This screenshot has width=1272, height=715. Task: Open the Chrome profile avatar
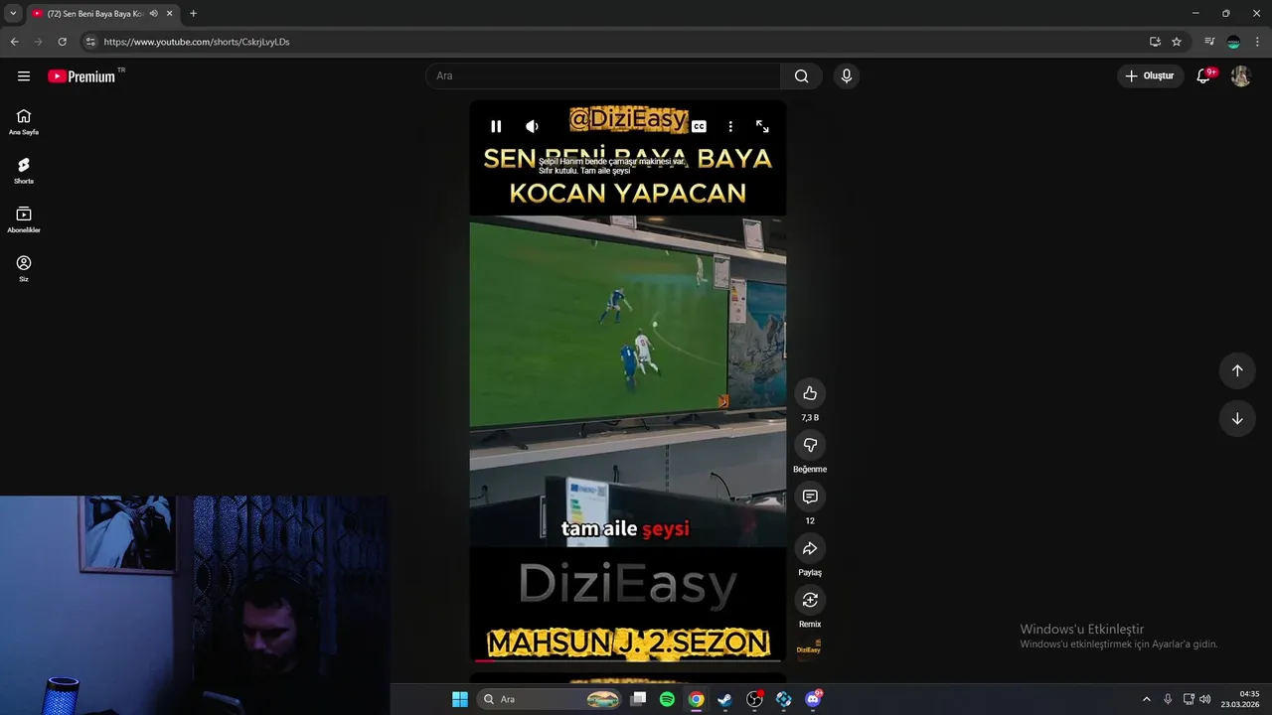coord(1233,42)
